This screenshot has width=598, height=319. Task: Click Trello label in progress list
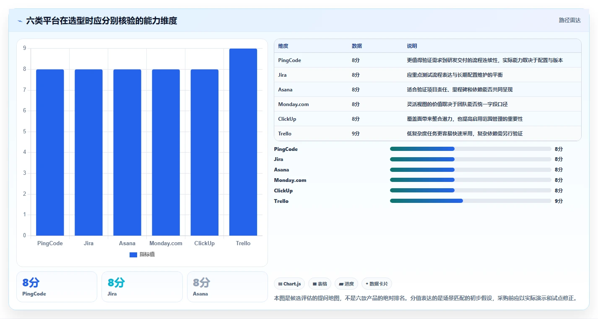tap(281, 201)
